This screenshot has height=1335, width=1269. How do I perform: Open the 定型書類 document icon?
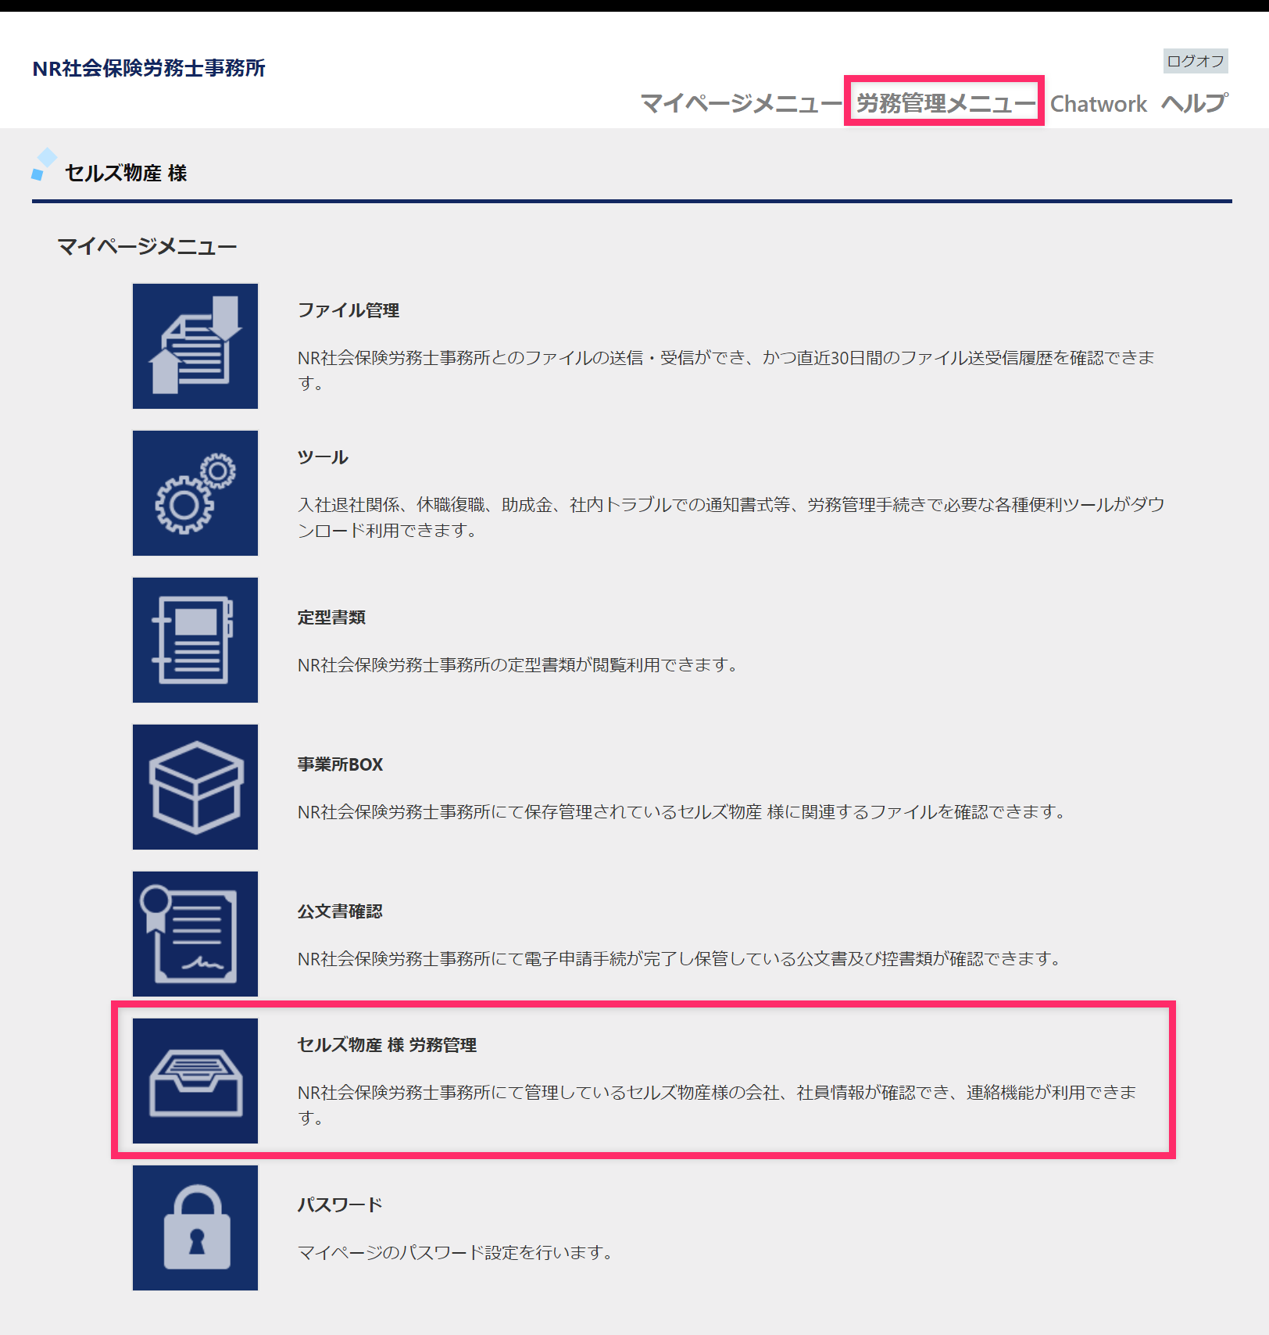pyautogui.click(x=195, y=640)
